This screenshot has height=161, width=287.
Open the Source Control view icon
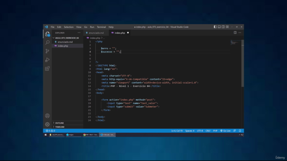(47, 51)
